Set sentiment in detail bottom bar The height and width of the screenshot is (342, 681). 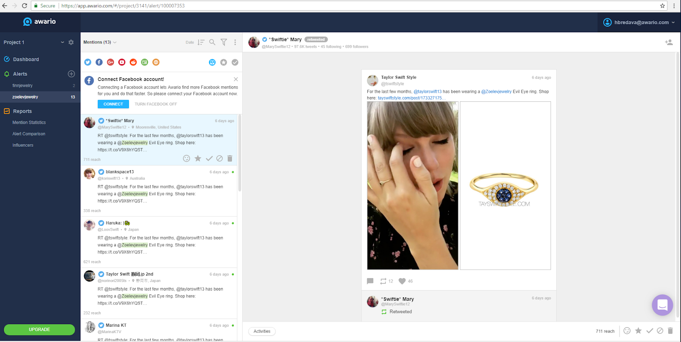(x=627, y=331)
